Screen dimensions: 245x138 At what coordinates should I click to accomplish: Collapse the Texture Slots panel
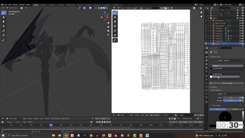pyautogui.click(x=210, y=57)
